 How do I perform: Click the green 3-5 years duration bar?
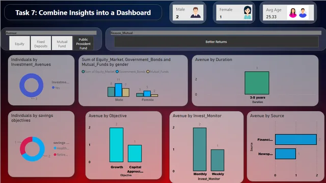click(x=257, y=83)
